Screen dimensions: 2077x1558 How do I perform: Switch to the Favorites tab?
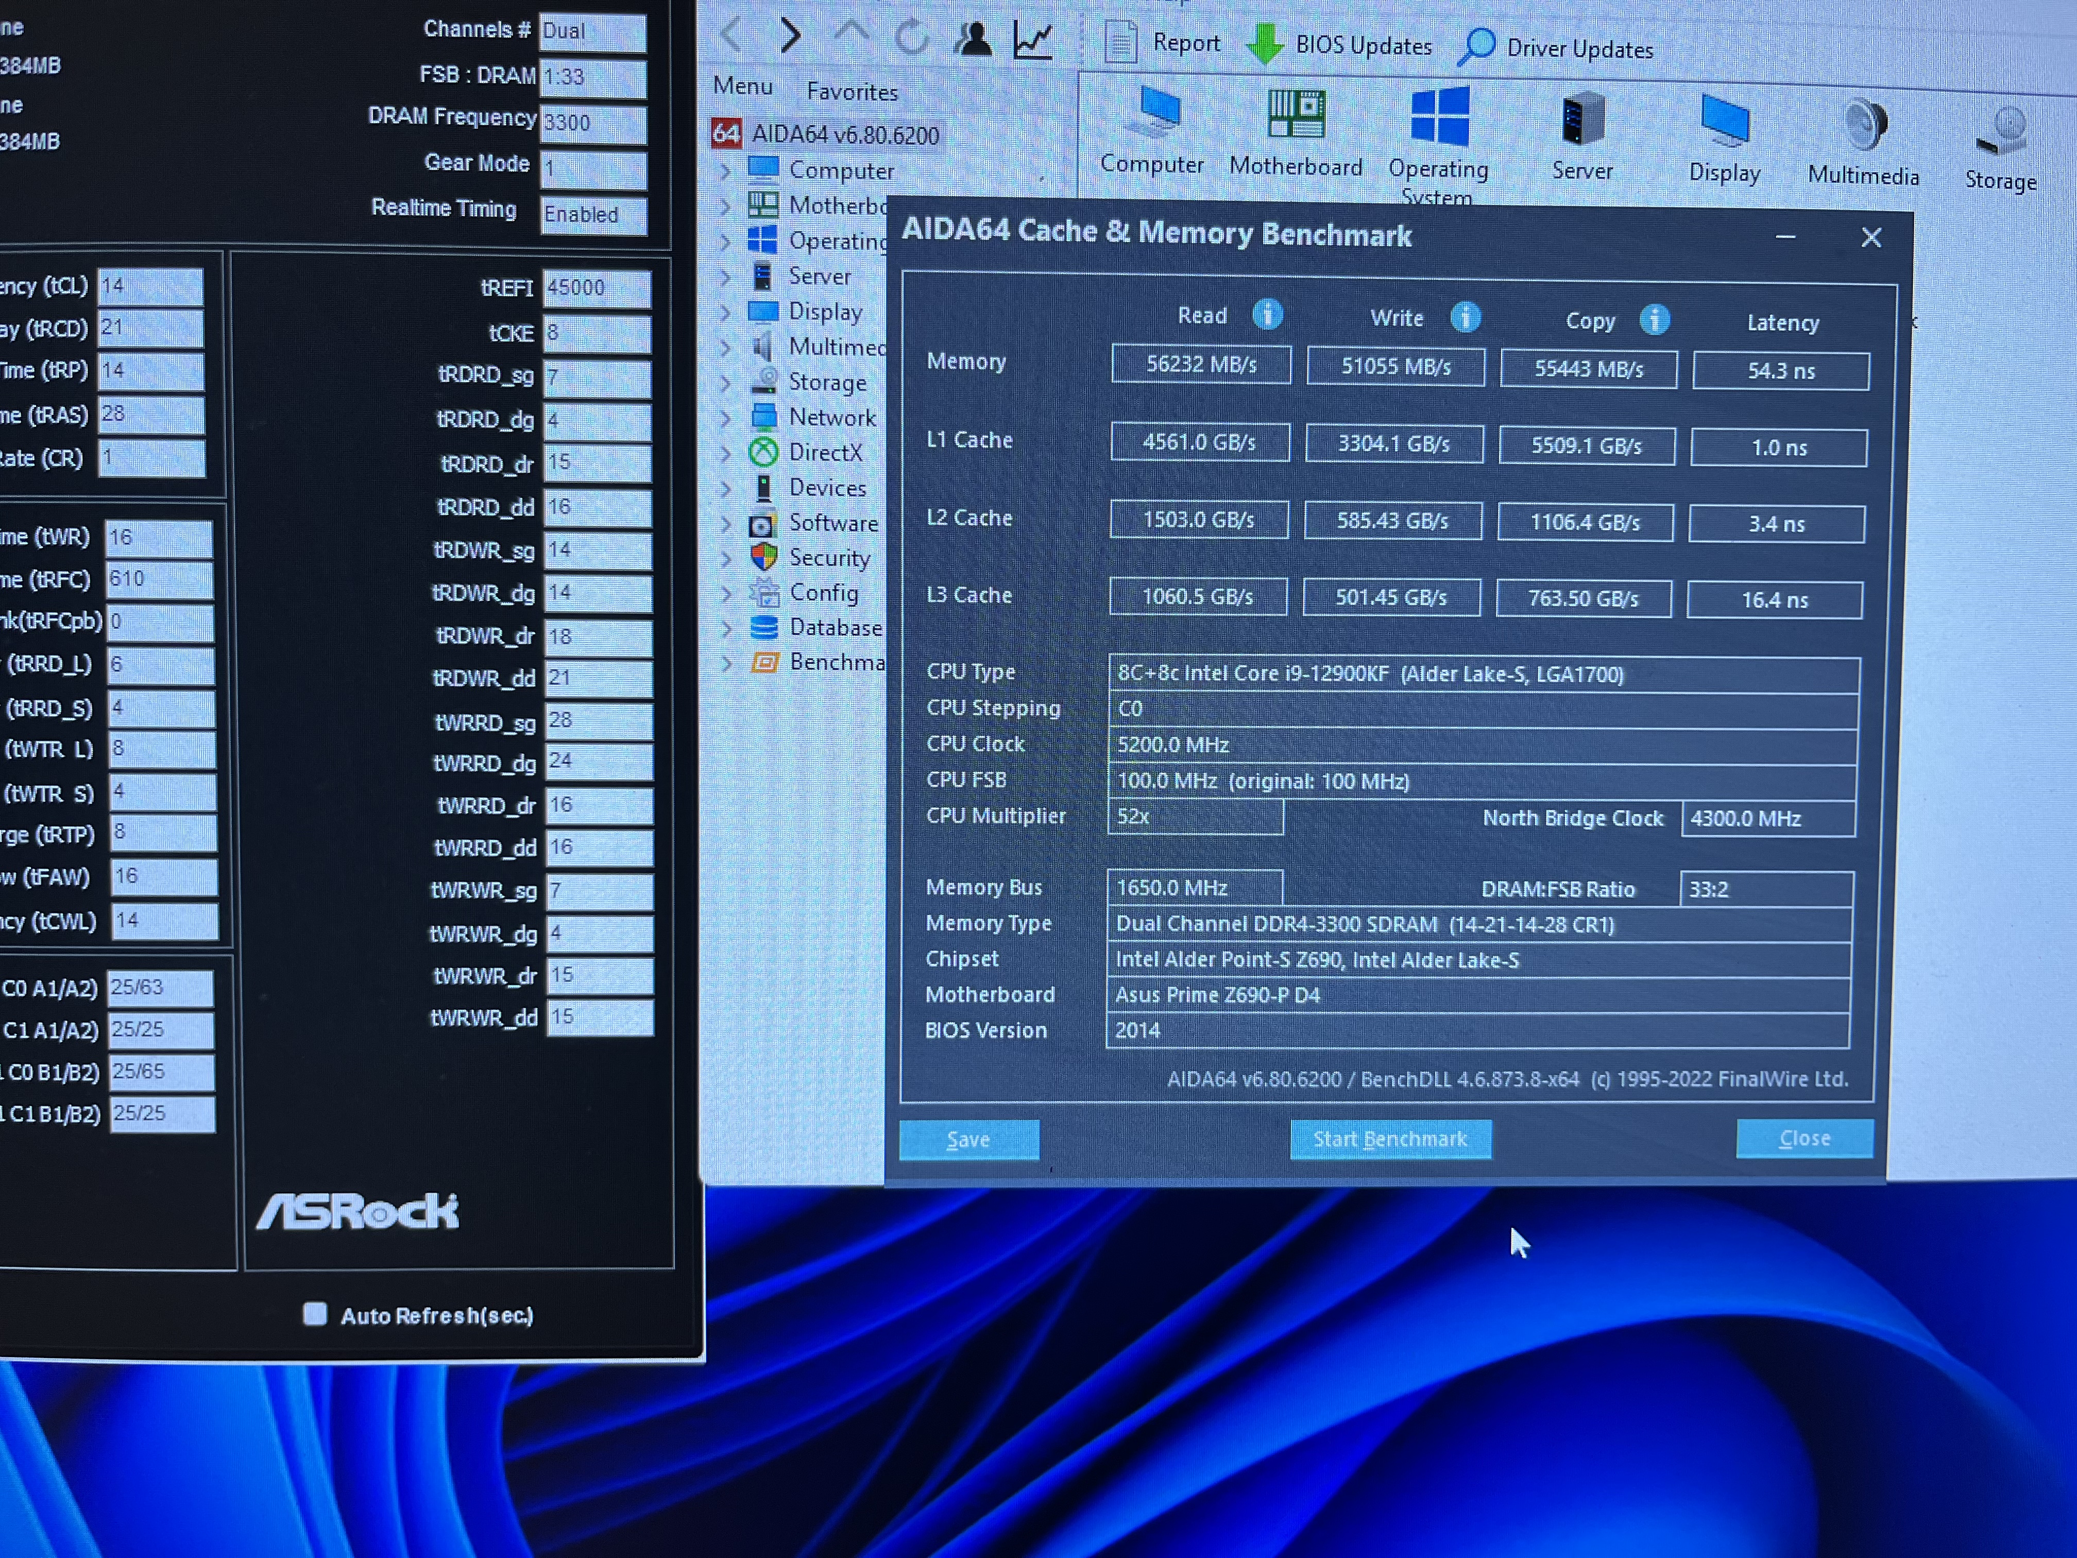(x=852, y=92)
